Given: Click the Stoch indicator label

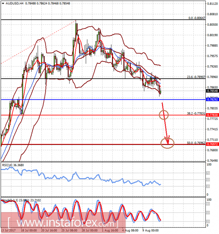Looking at the screenshot, I should (x=21, y=200).
